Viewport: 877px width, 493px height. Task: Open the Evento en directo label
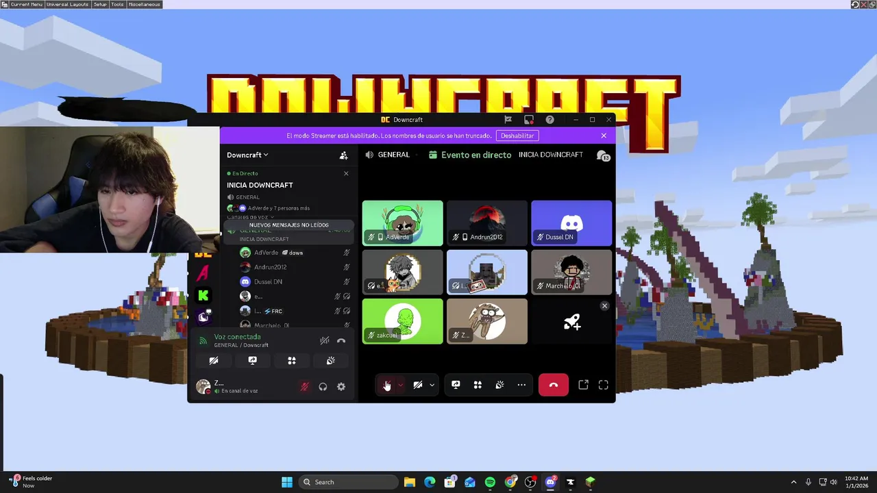[470, 155]
